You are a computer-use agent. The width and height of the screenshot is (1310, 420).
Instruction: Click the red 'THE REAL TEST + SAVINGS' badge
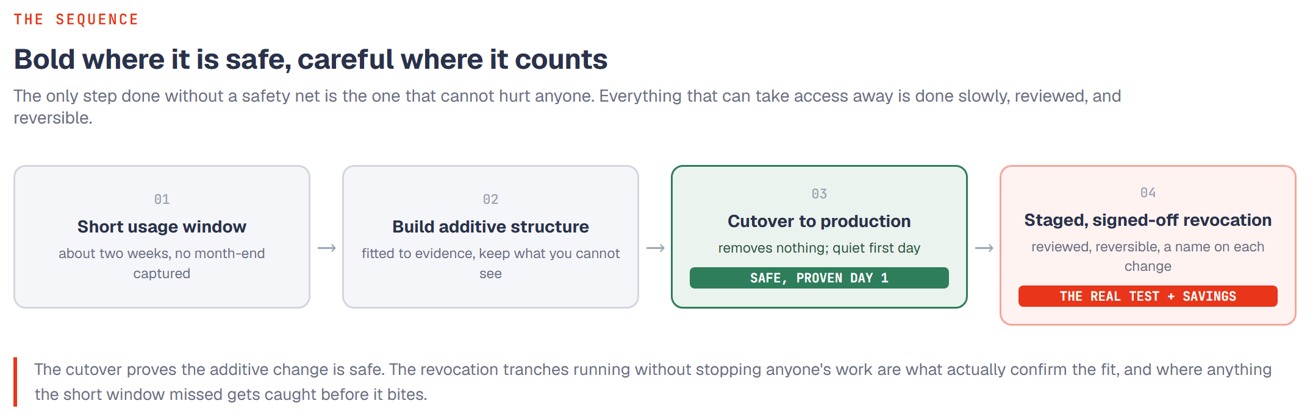pyautogui.click(x=1148, y=296)
